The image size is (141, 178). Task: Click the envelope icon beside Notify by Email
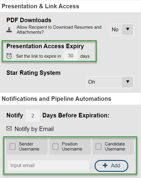pos(9,129)
